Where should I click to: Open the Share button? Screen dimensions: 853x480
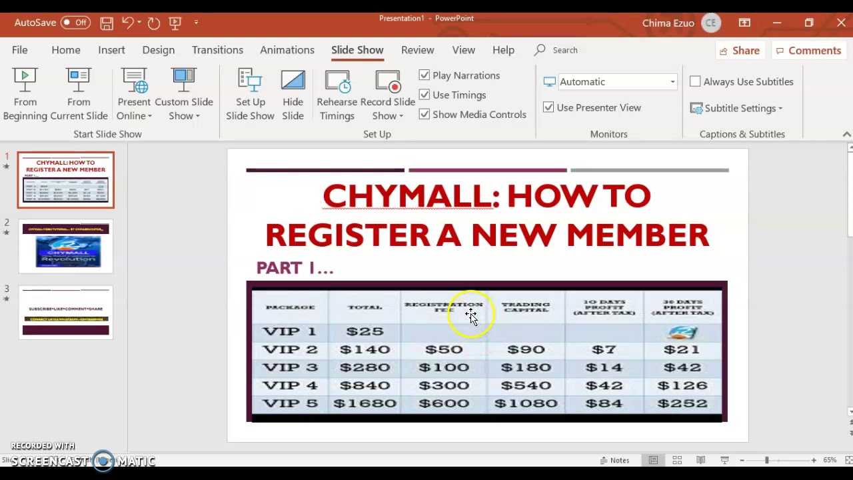(x=740, y=51)
